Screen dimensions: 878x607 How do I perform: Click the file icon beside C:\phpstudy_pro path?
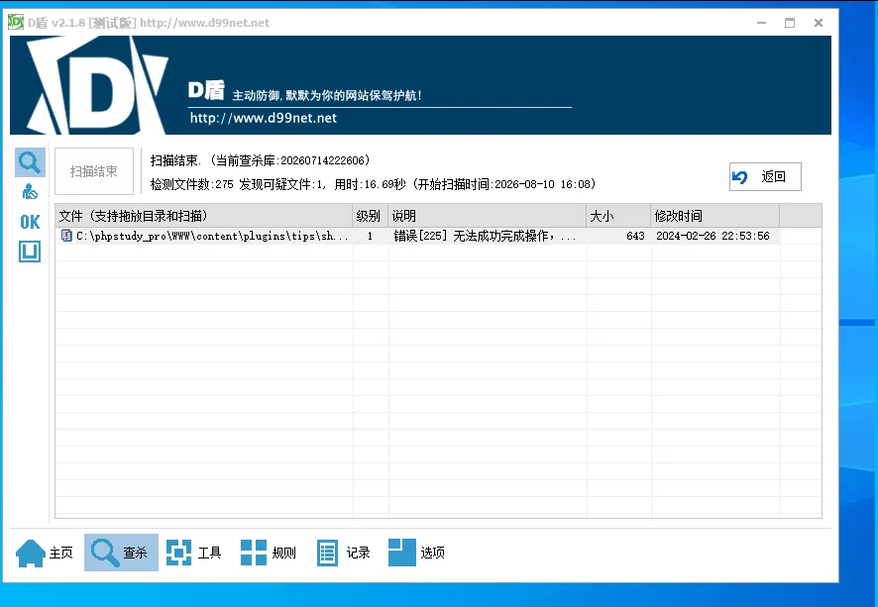point(66,236)
